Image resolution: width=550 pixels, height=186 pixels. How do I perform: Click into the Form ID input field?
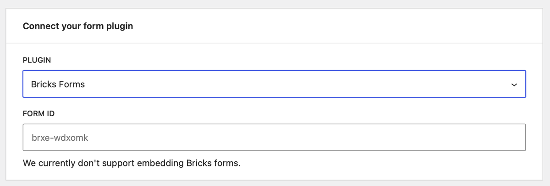coord(274,137)
